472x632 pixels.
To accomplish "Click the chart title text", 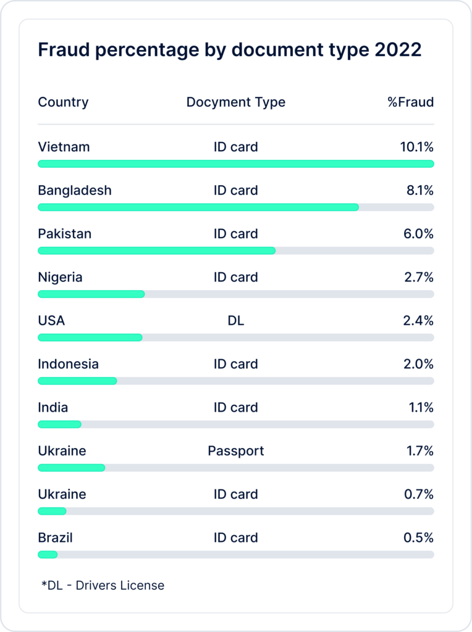I will click(230, 51).
